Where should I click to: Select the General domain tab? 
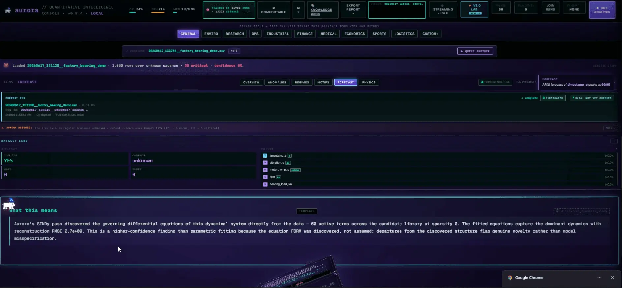pyautogui.click(x=188, y=34)
